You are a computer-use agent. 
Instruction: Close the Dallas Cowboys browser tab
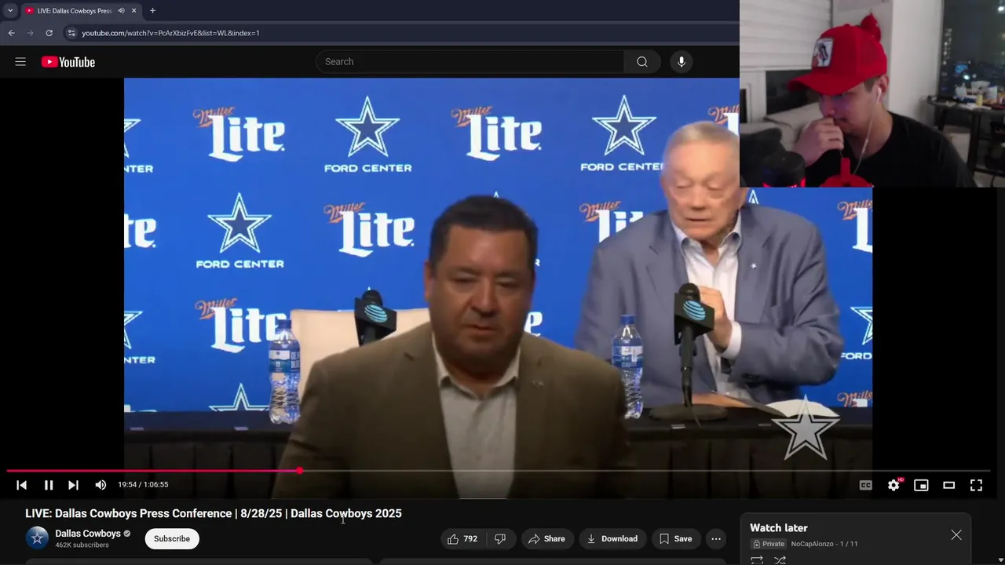pyautogui.click(x=133, y=11)
